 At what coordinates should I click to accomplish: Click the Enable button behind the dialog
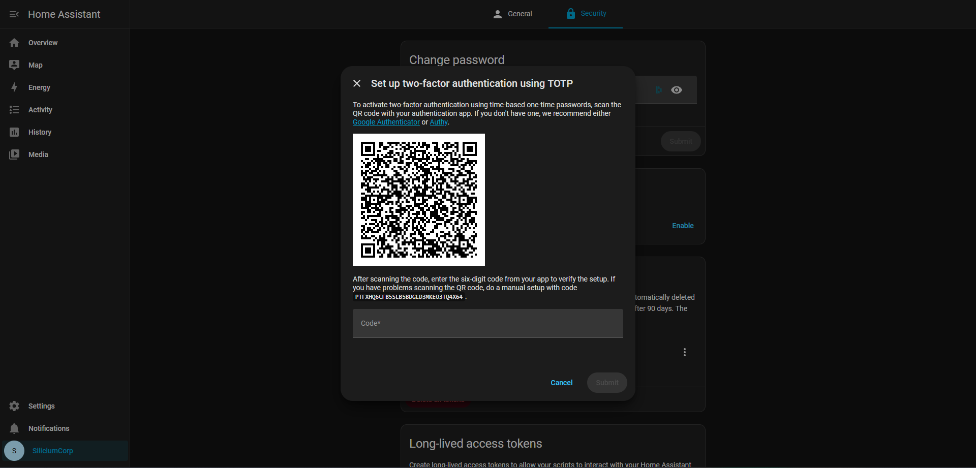pos(683,226)
